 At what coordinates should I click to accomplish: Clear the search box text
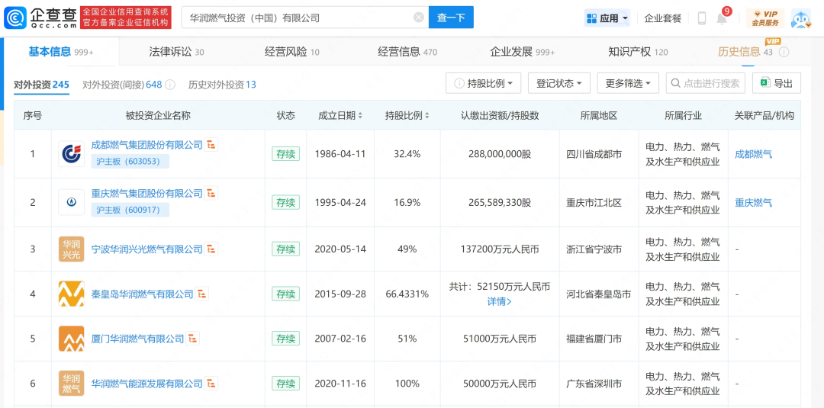pos(419,18)
